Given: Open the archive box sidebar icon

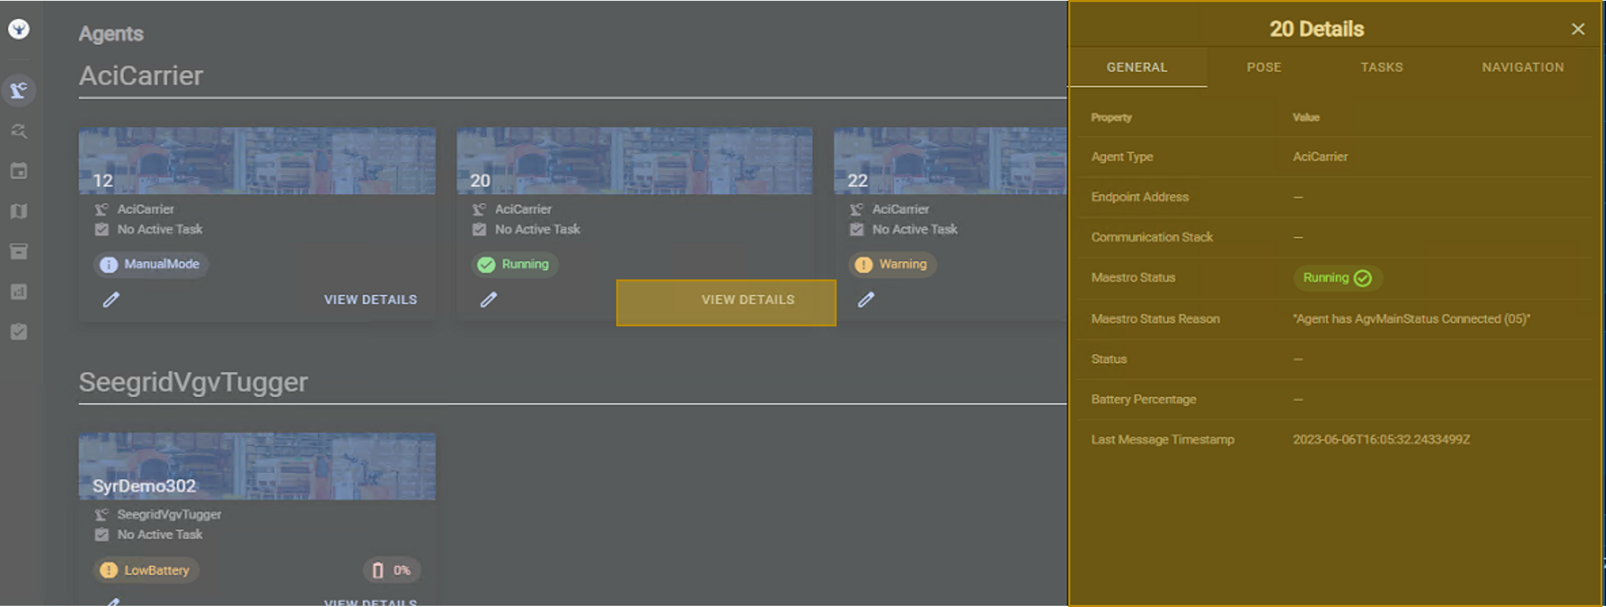Looking at the screenshot, I should 19,251.
